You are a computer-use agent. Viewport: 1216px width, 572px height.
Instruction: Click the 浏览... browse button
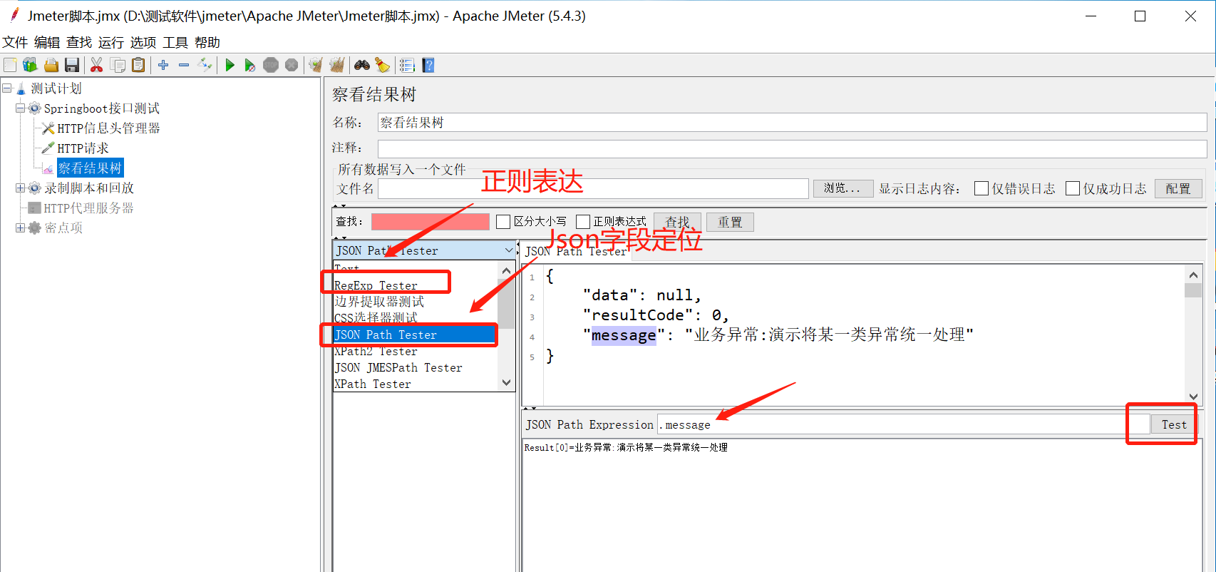click(843, 188)
